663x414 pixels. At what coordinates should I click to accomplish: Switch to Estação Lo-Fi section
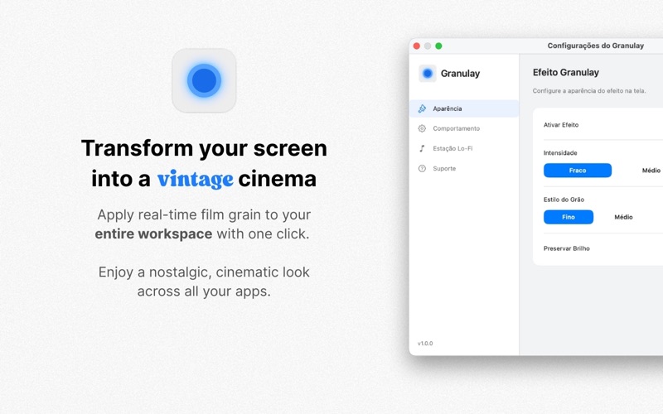point(464,148)
